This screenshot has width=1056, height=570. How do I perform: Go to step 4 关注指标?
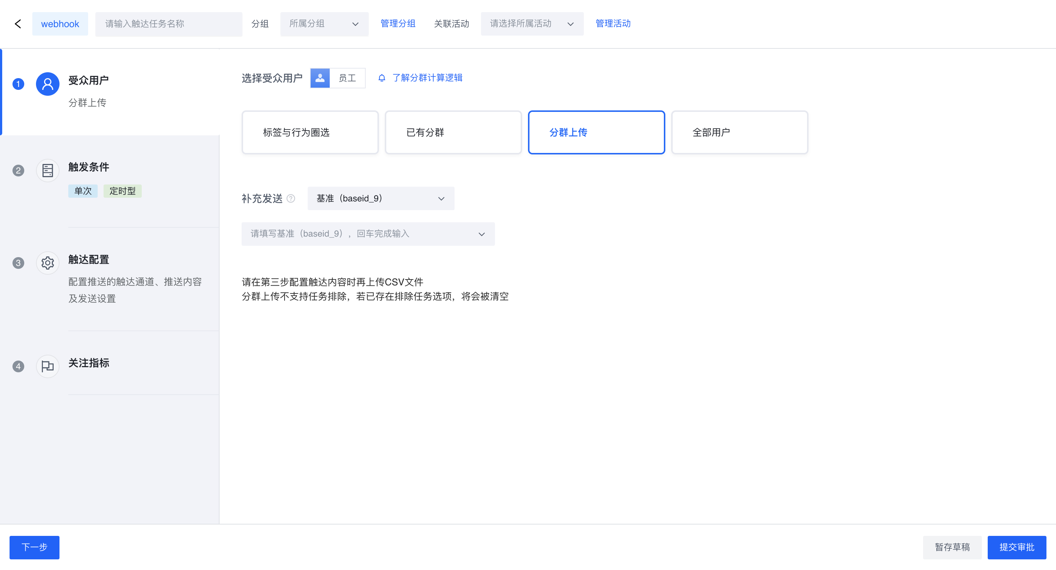tap(88, 363)
